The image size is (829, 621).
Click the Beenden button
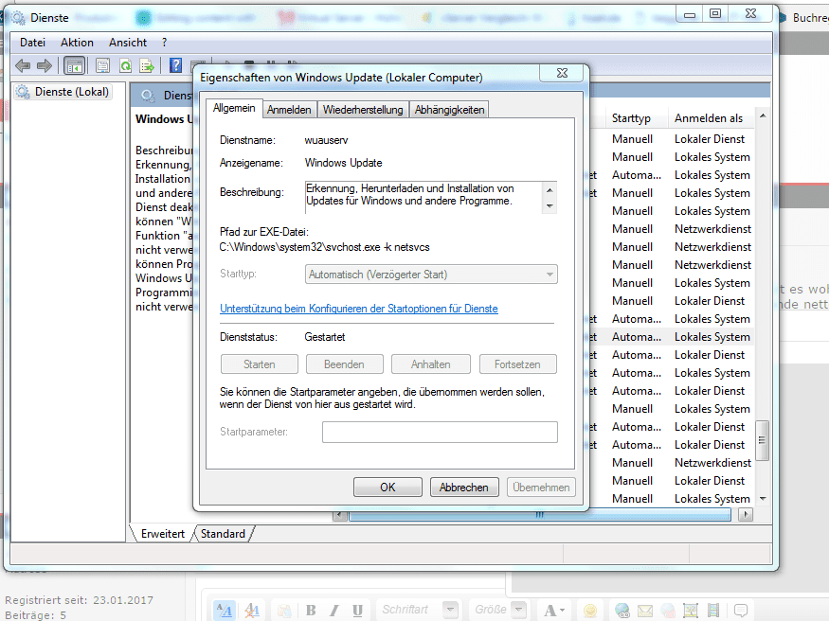tap(344, 364)
